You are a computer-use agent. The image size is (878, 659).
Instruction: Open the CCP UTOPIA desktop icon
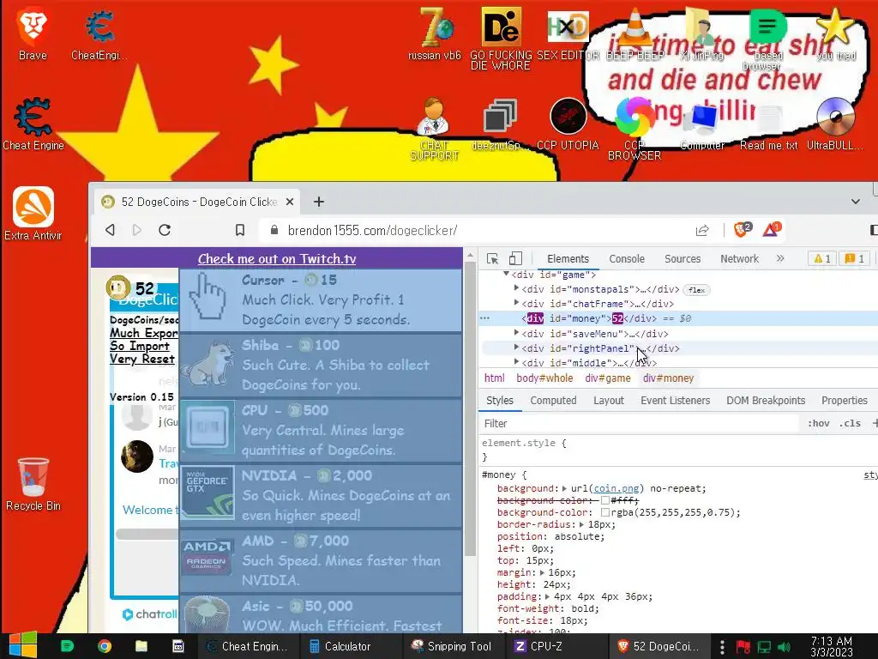coord(568,124)
